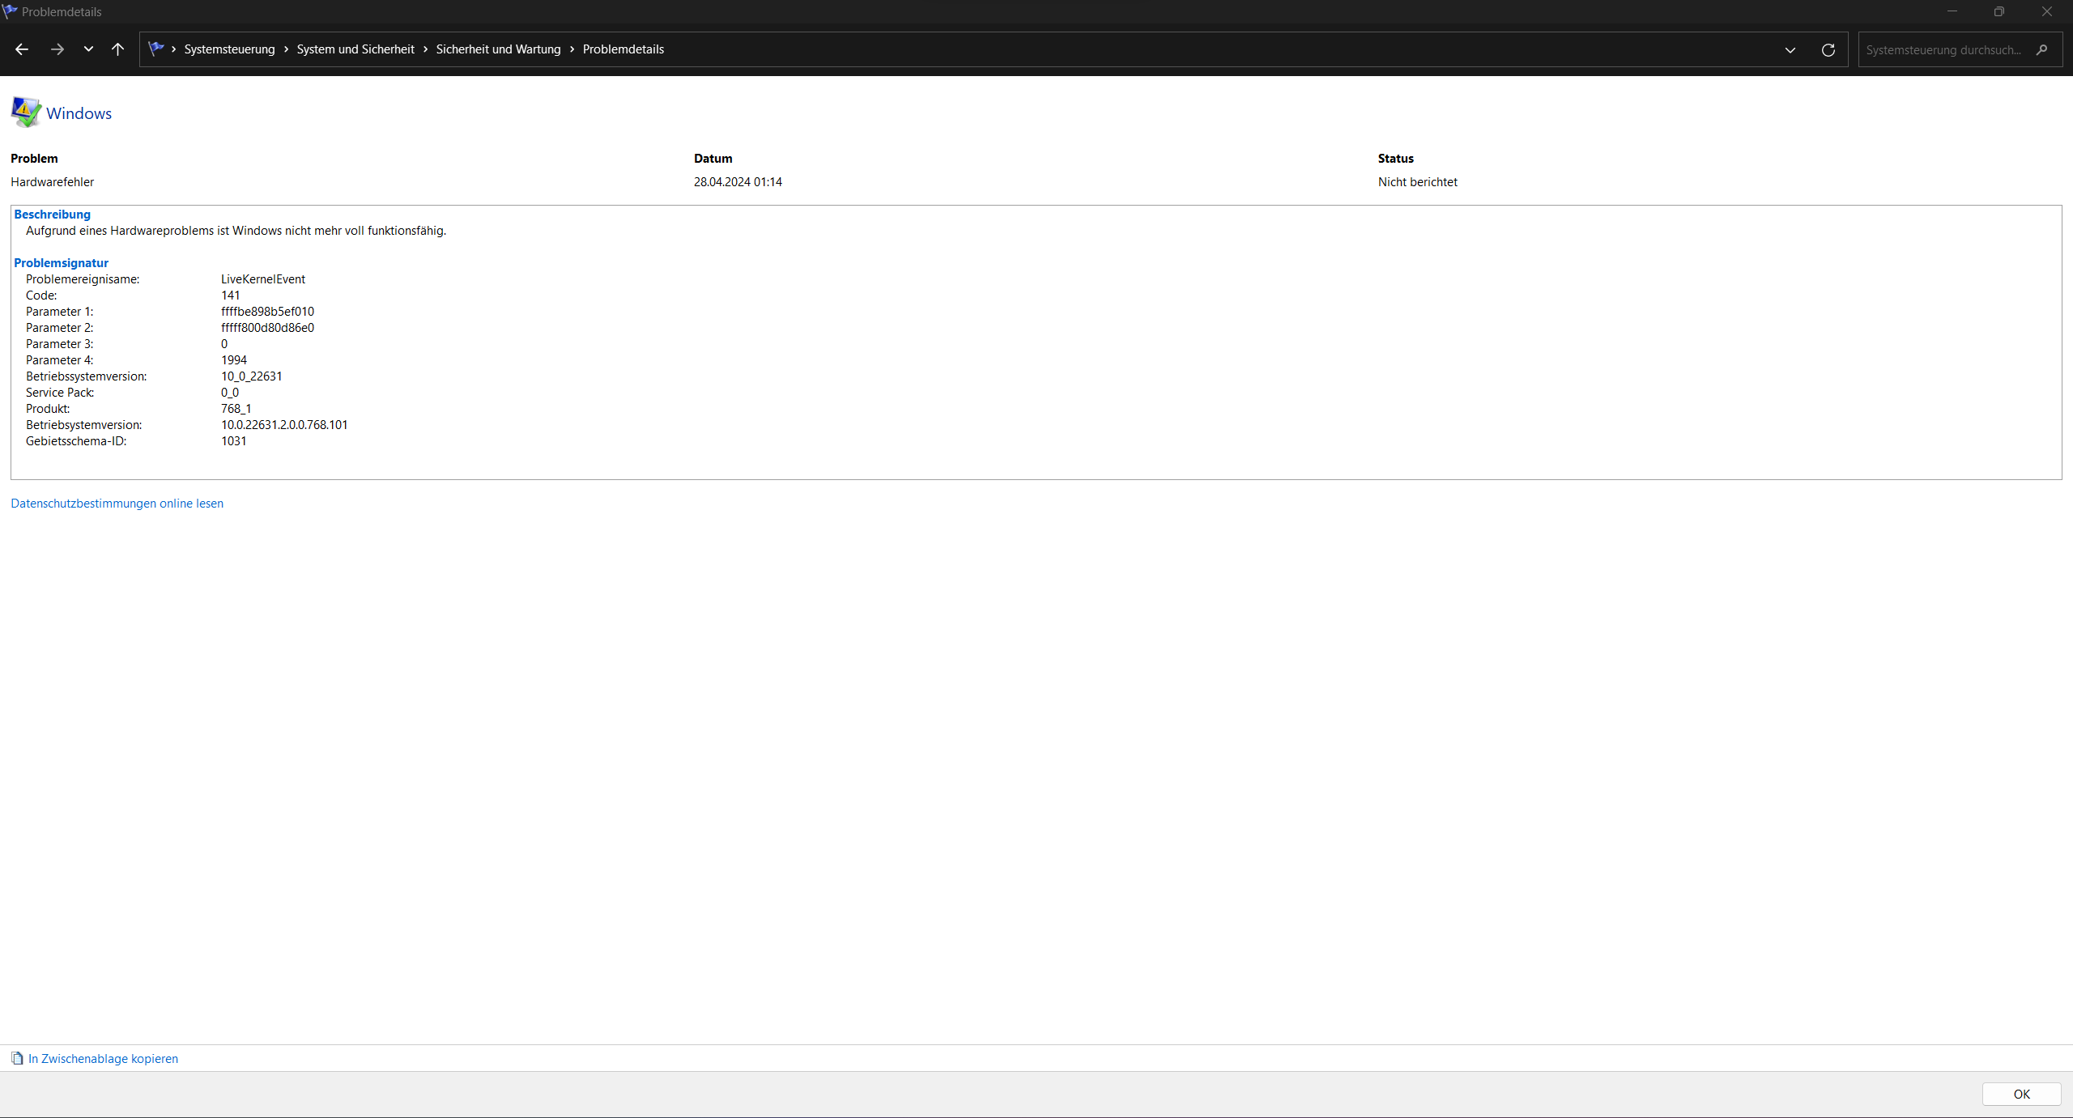
Task: Go up one level with up arrow
Action: tap(117, 49)
